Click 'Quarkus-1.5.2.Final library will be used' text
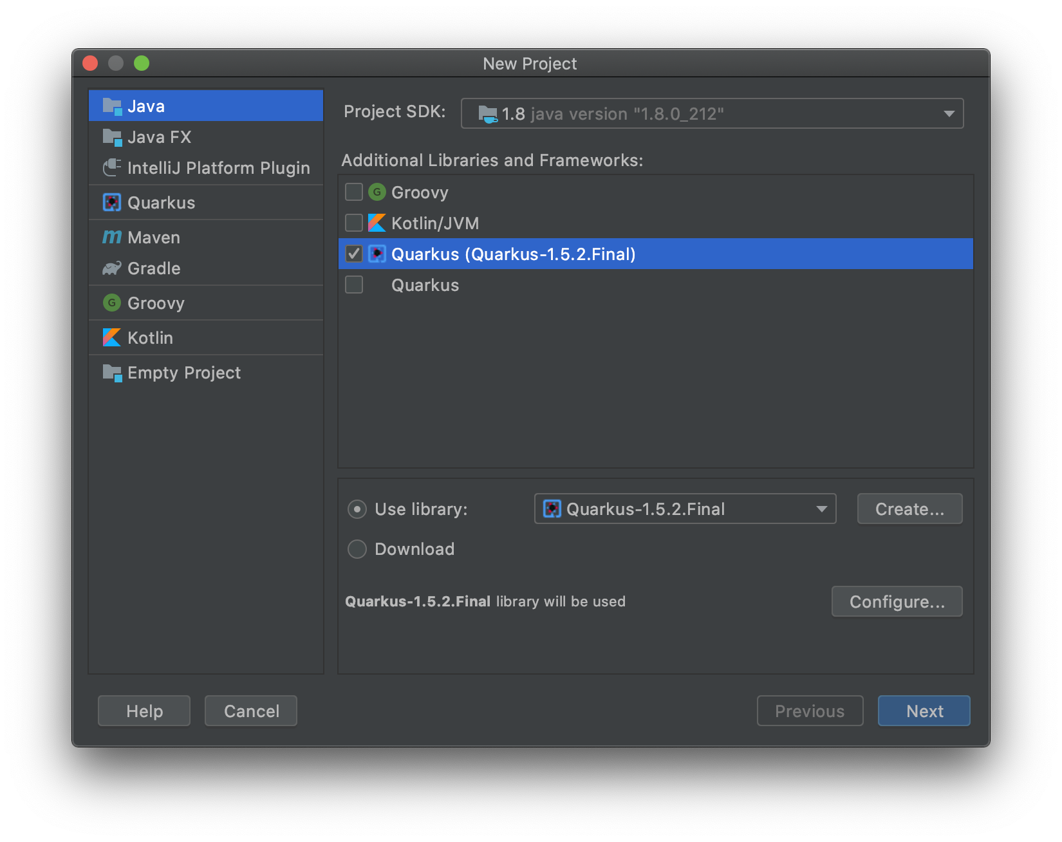This screenshot has height=842, width=1062. [x=485, y=602]
